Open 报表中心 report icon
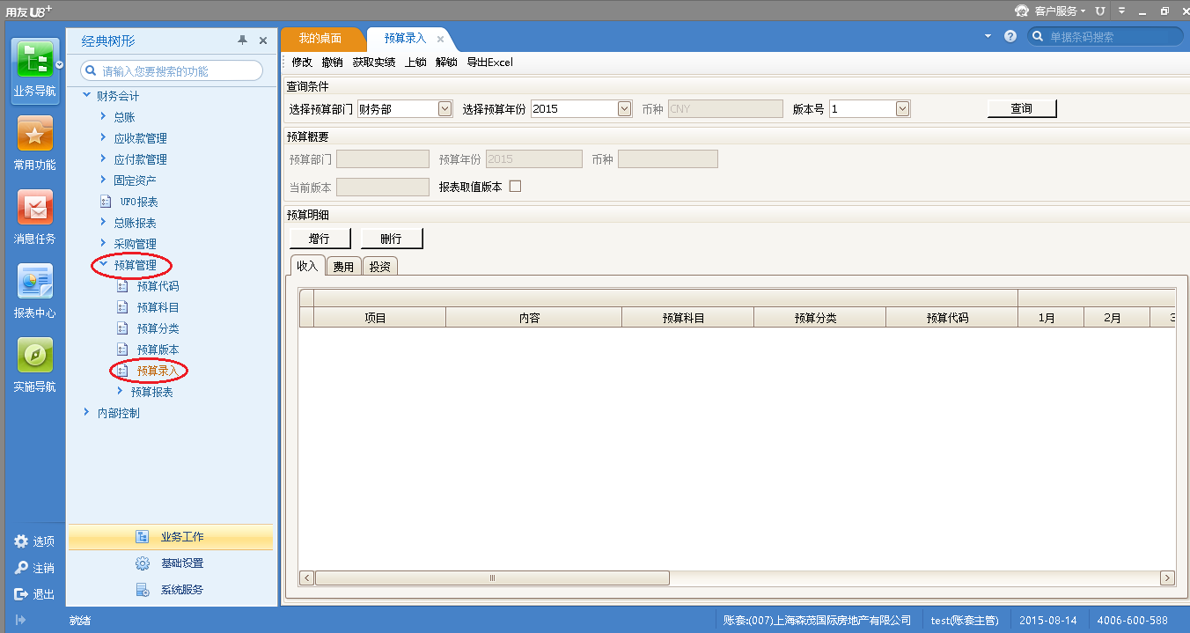 point(34,283)
